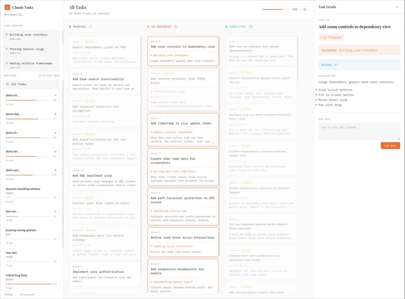
Task: Click the green CONNECTED status dot
Action: tap(4, 15)
